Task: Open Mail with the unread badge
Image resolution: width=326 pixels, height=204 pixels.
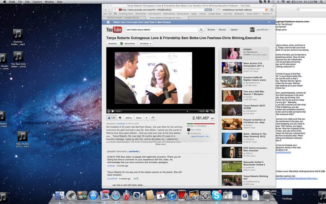Action: pos(105,195)
